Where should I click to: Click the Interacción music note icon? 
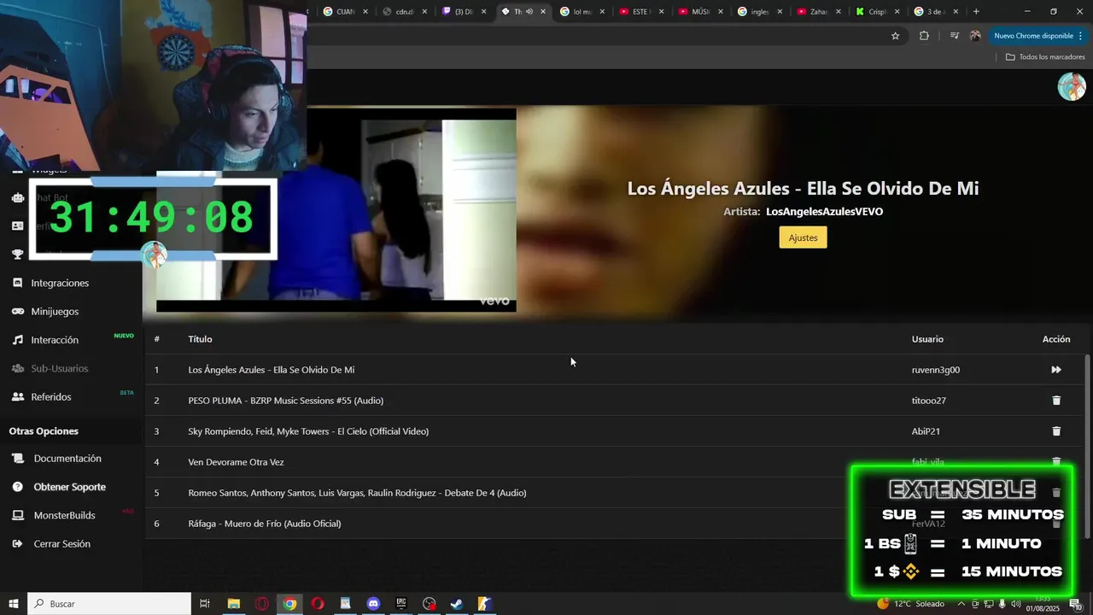[x=17, y=340]
